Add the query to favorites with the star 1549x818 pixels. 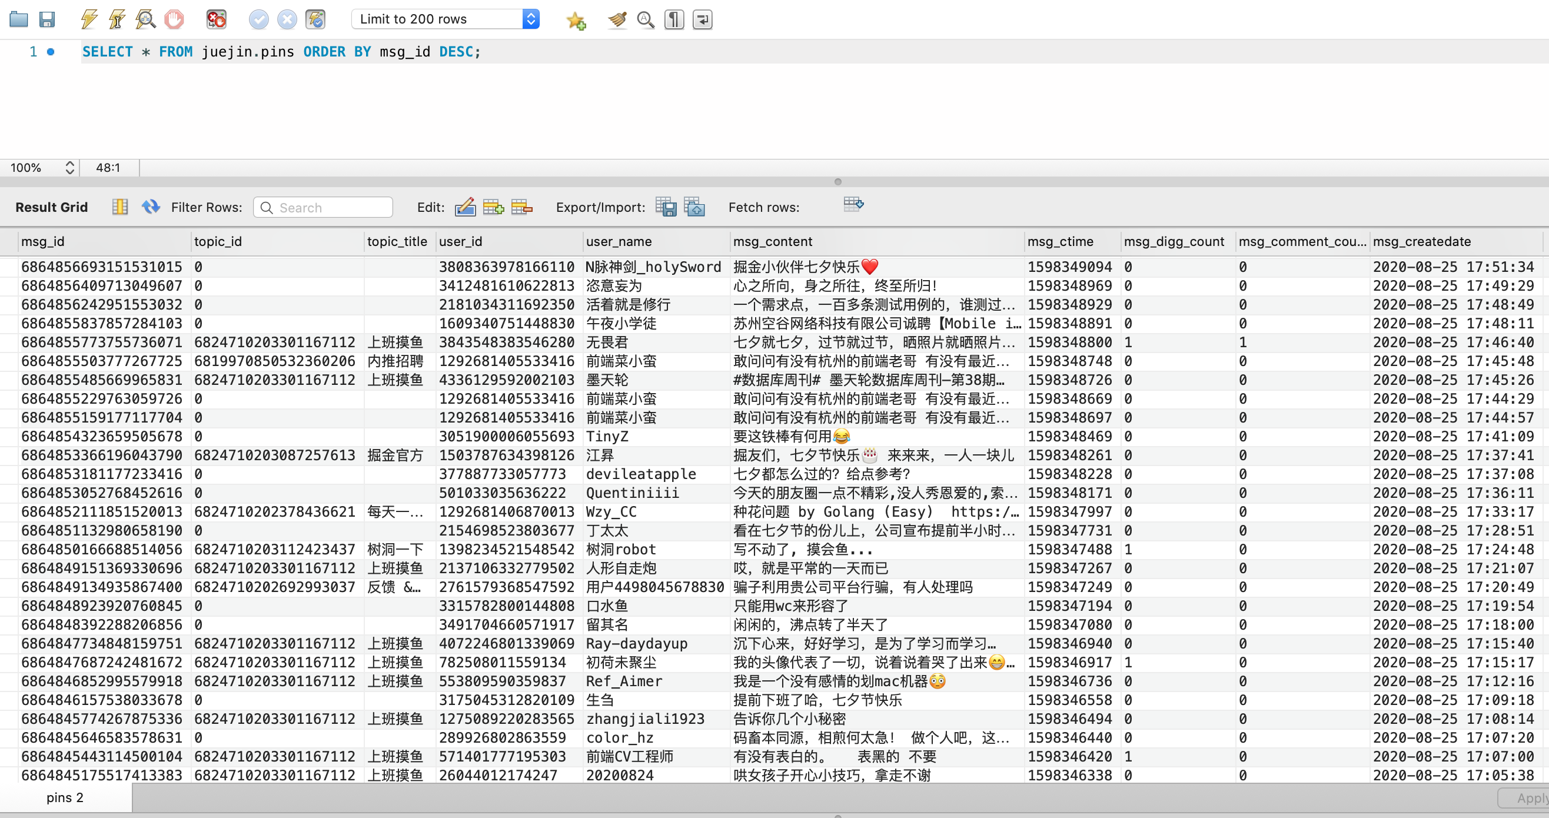[x=576, y=21]
